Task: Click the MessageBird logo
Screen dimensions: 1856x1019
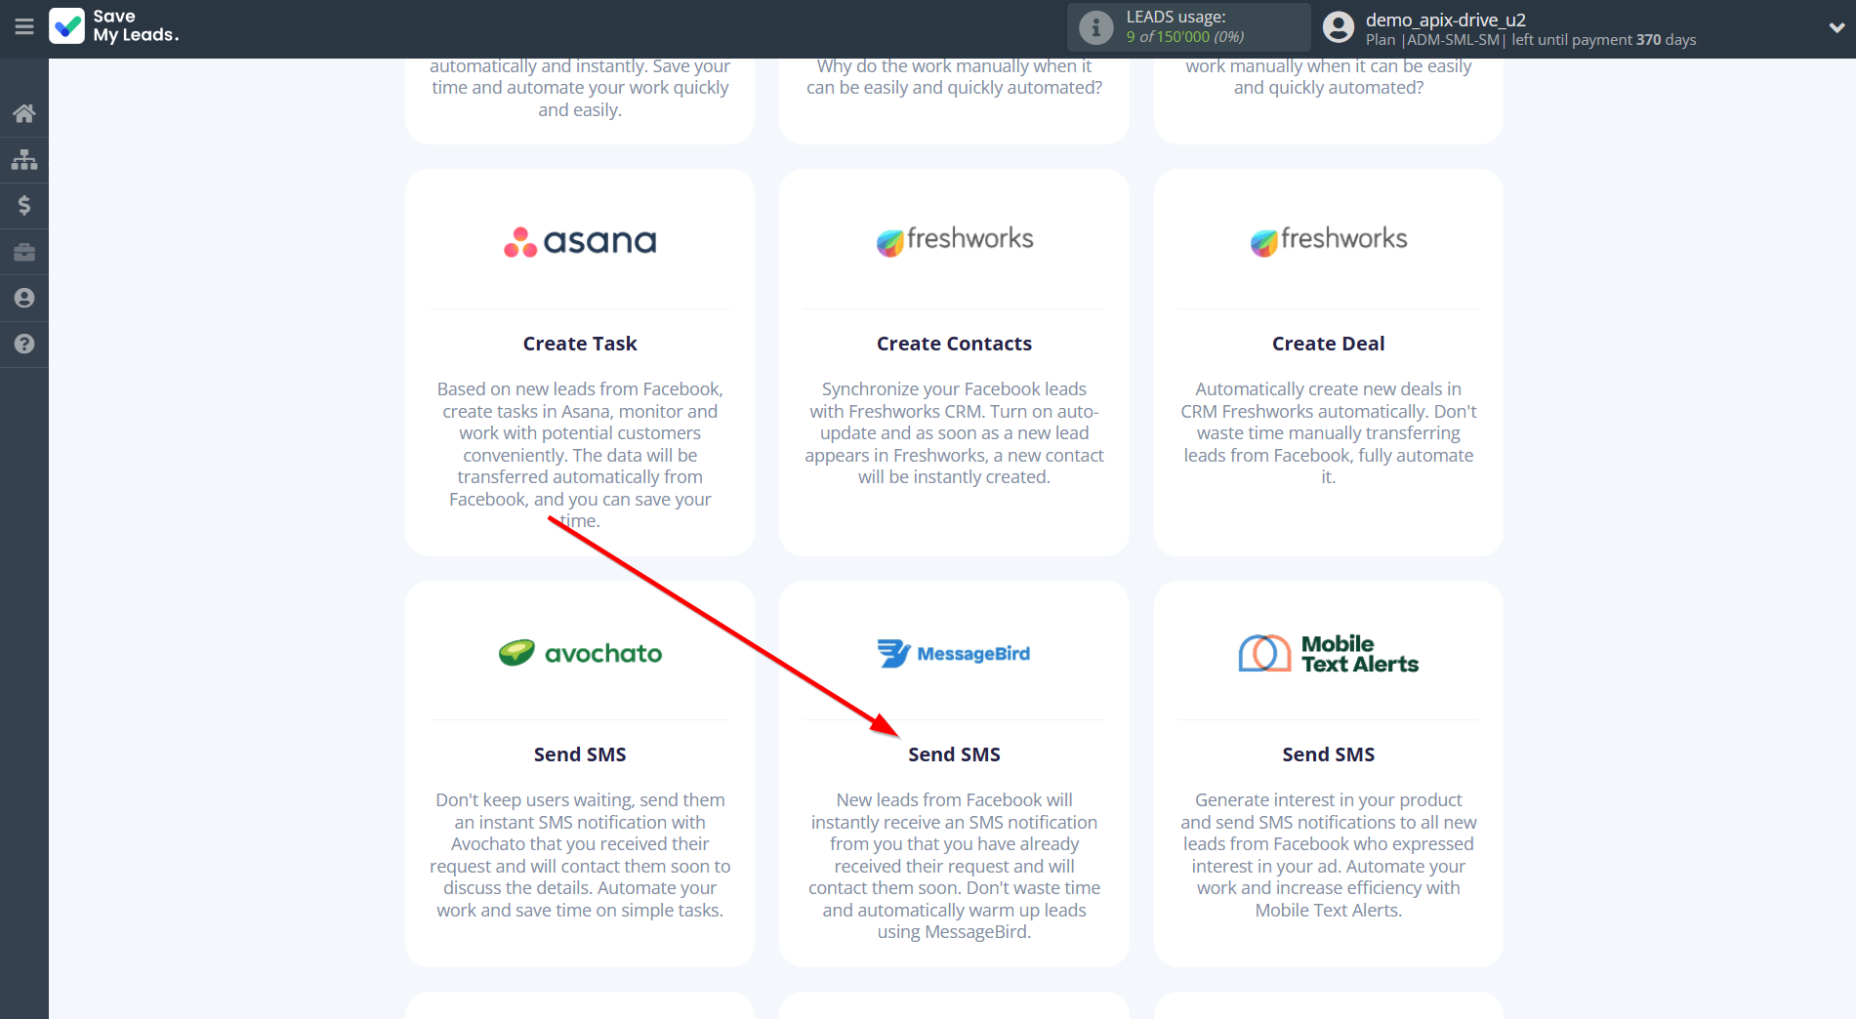Action: coord(954,653)
